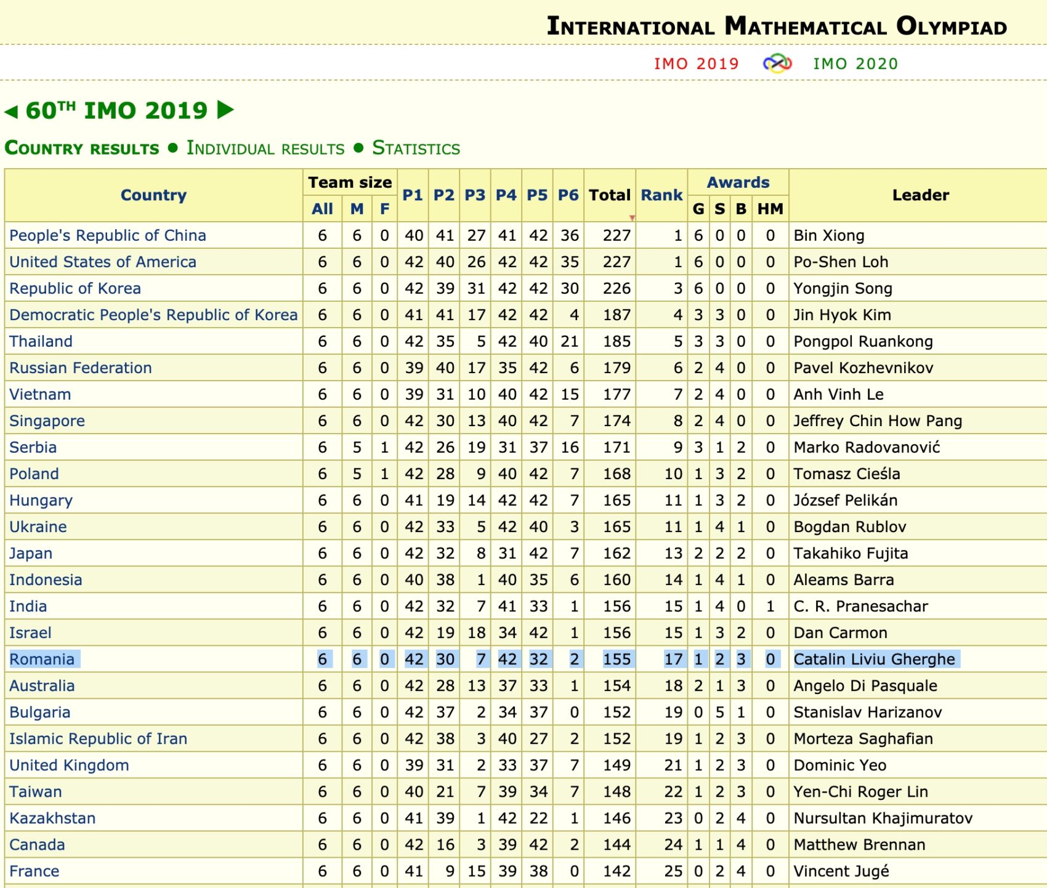
Task: Open Israel country link
Action: [x=31, y=632]
